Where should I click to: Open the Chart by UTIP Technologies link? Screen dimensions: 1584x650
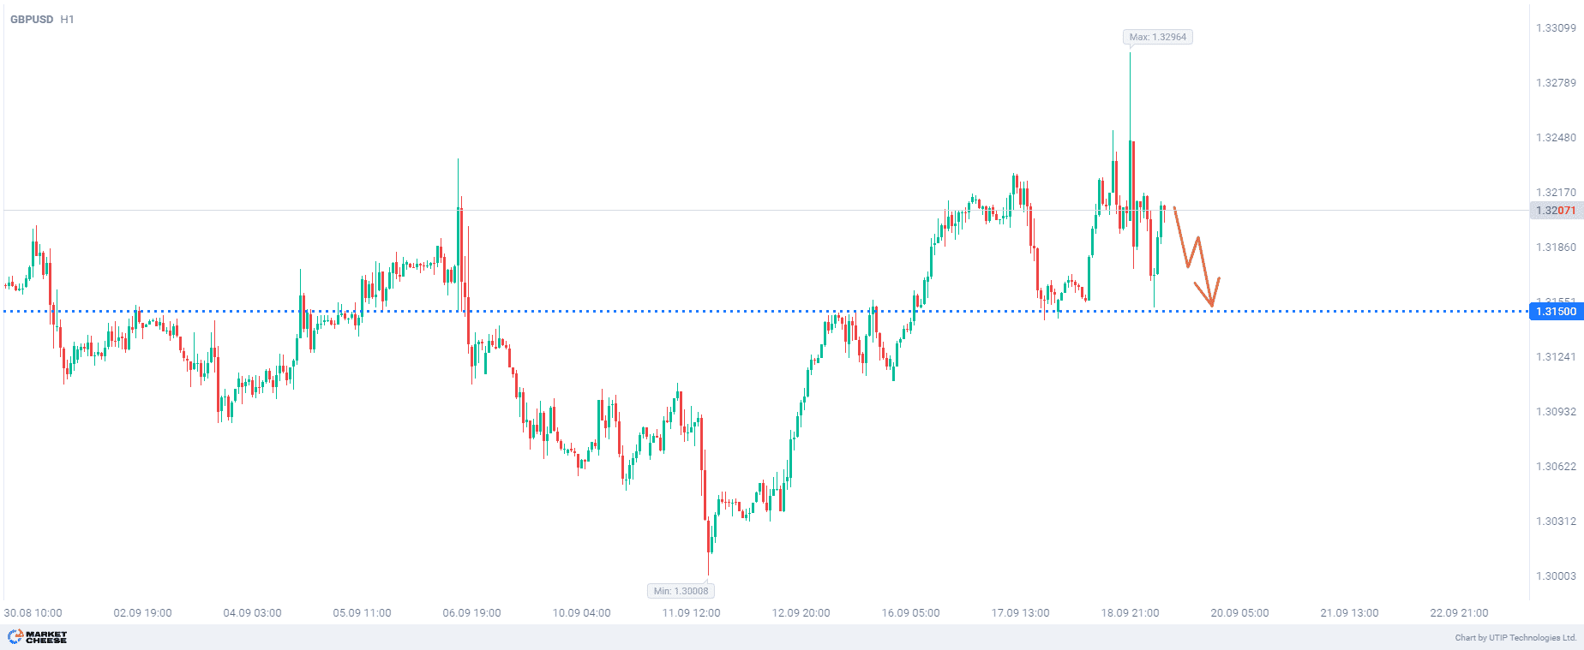pyautogui.click(x=1515, y=638)
